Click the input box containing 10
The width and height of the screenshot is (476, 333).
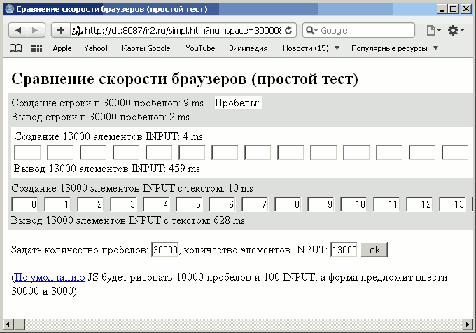click(x=353, y=204)
